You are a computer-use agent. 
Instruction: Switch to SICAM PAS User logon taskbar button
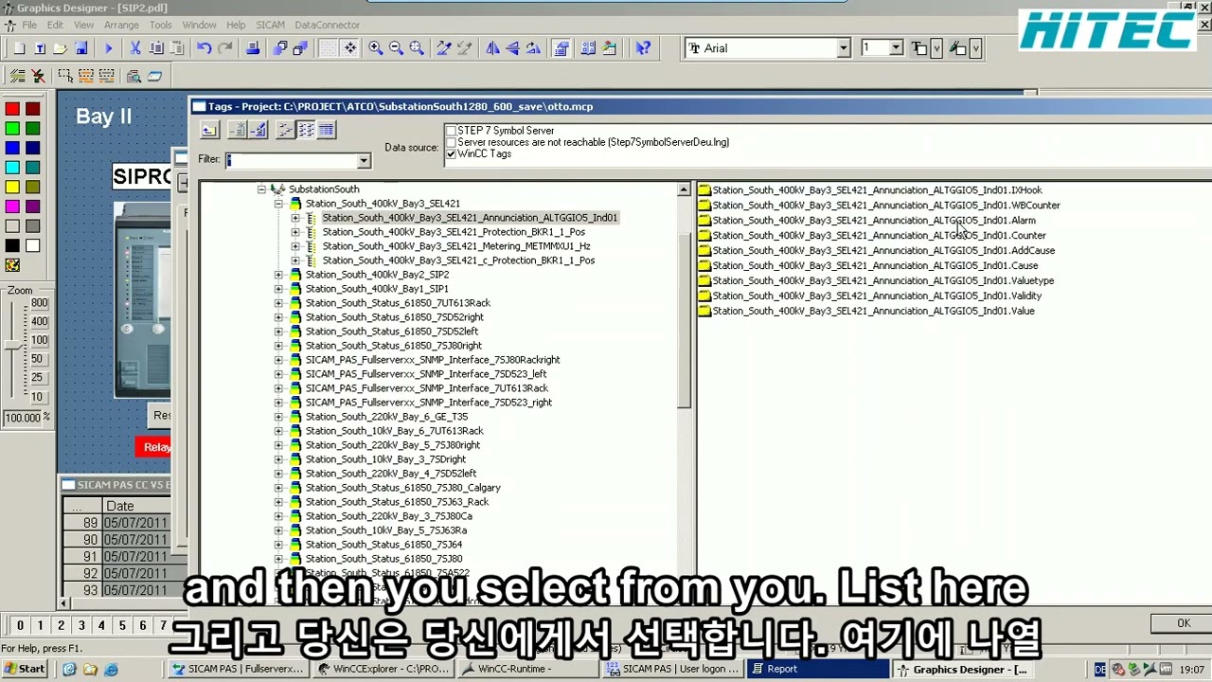pos(672,669)
